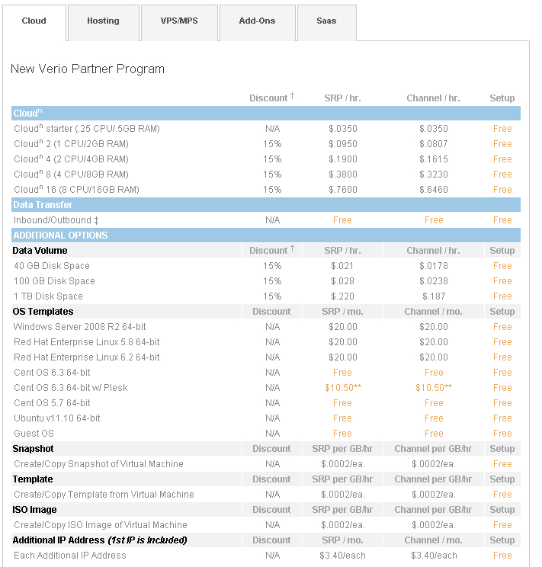The width and height of the screenshot is (542, 567).
Task: Open the VPS/MPS tab
Action: tap(179, 23)
